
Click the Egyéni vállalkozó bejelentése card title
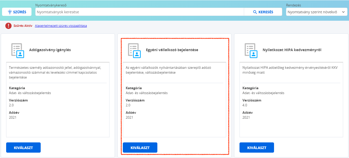(x=172, y=50)
